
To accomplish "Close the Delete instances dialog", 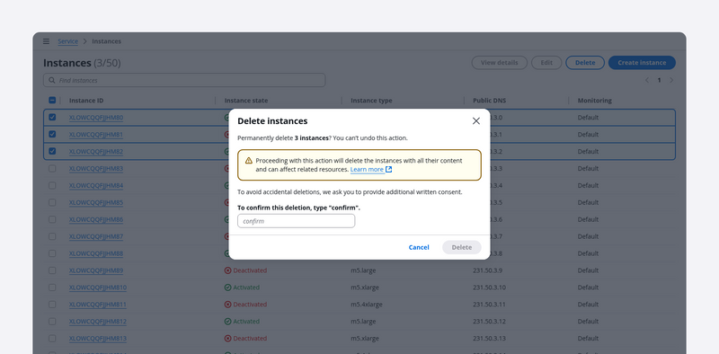I will point(476,120).
